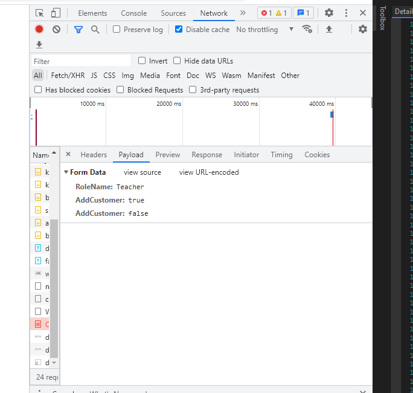Enable Preserve log checkbox
This screenshot has height=393, width=413.
point(117,29)
